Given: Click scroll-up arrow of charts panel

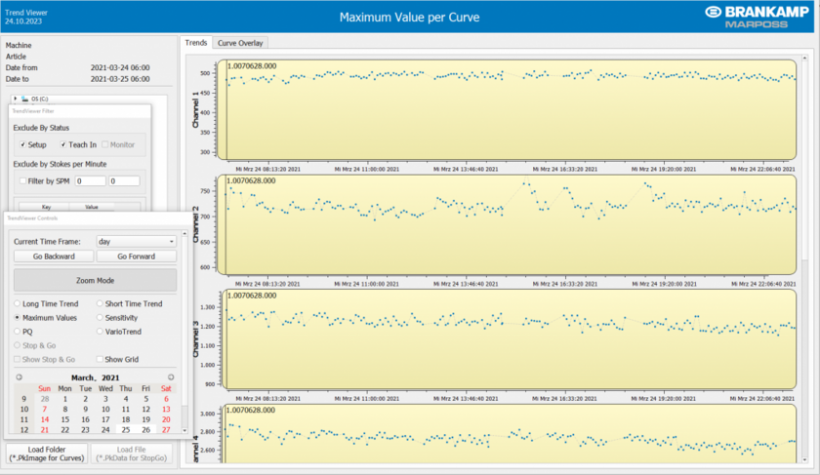Looking at the screenshot, I should click(x=804, y=58).
